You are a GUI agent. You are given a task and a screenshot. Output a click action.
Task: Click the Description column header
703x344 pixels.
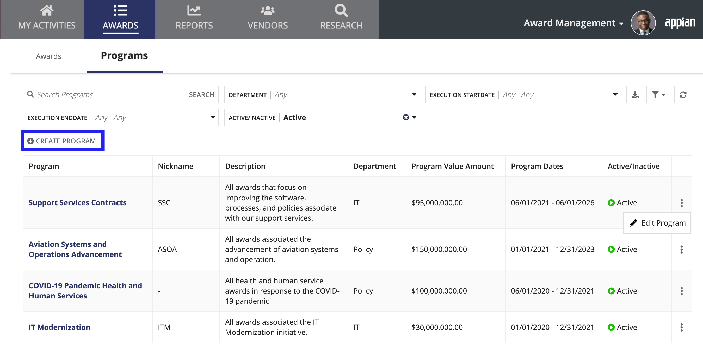tap(245, 166)
